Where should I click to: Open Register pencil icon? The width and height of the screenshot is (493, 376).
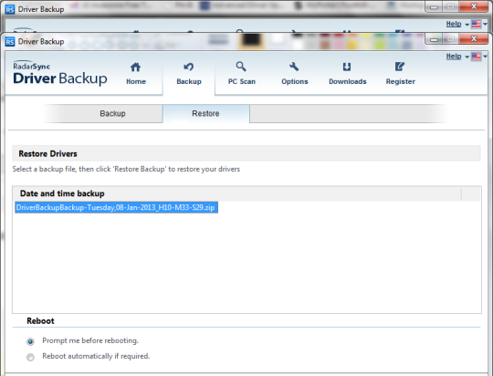[x=400, y=67]
